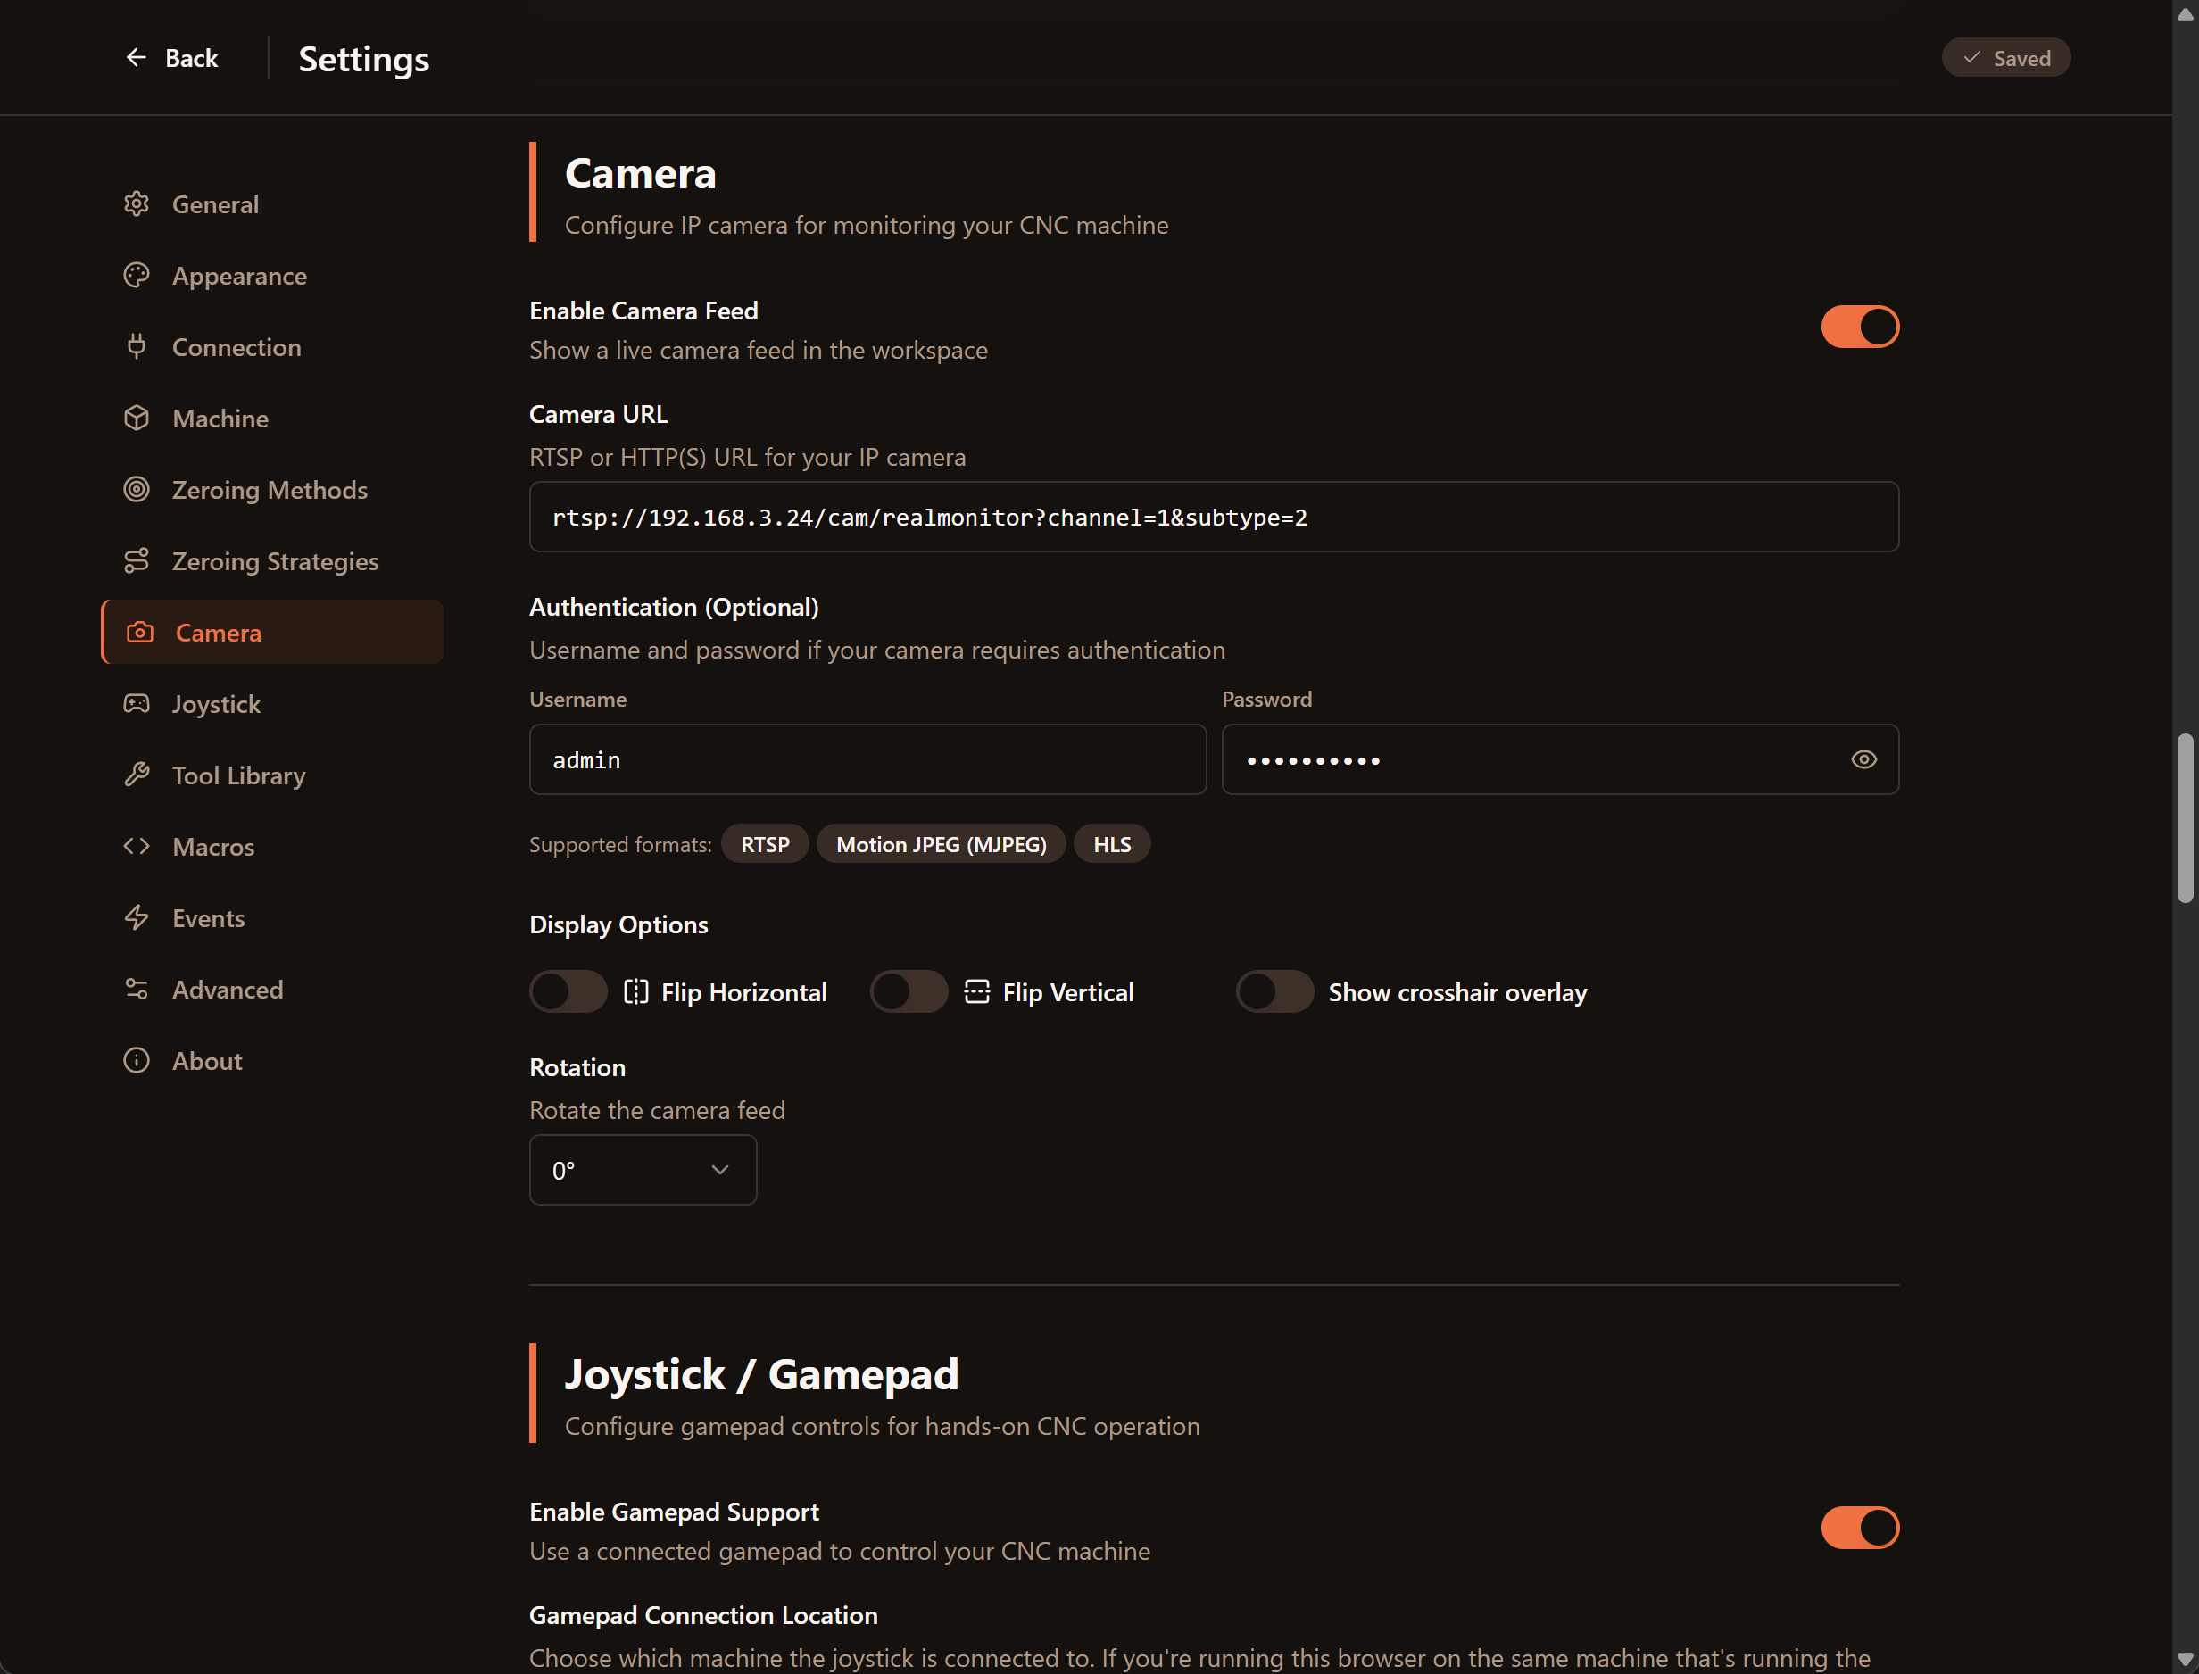
Task: Select the General settings gear icon
Action: point(137,203)
